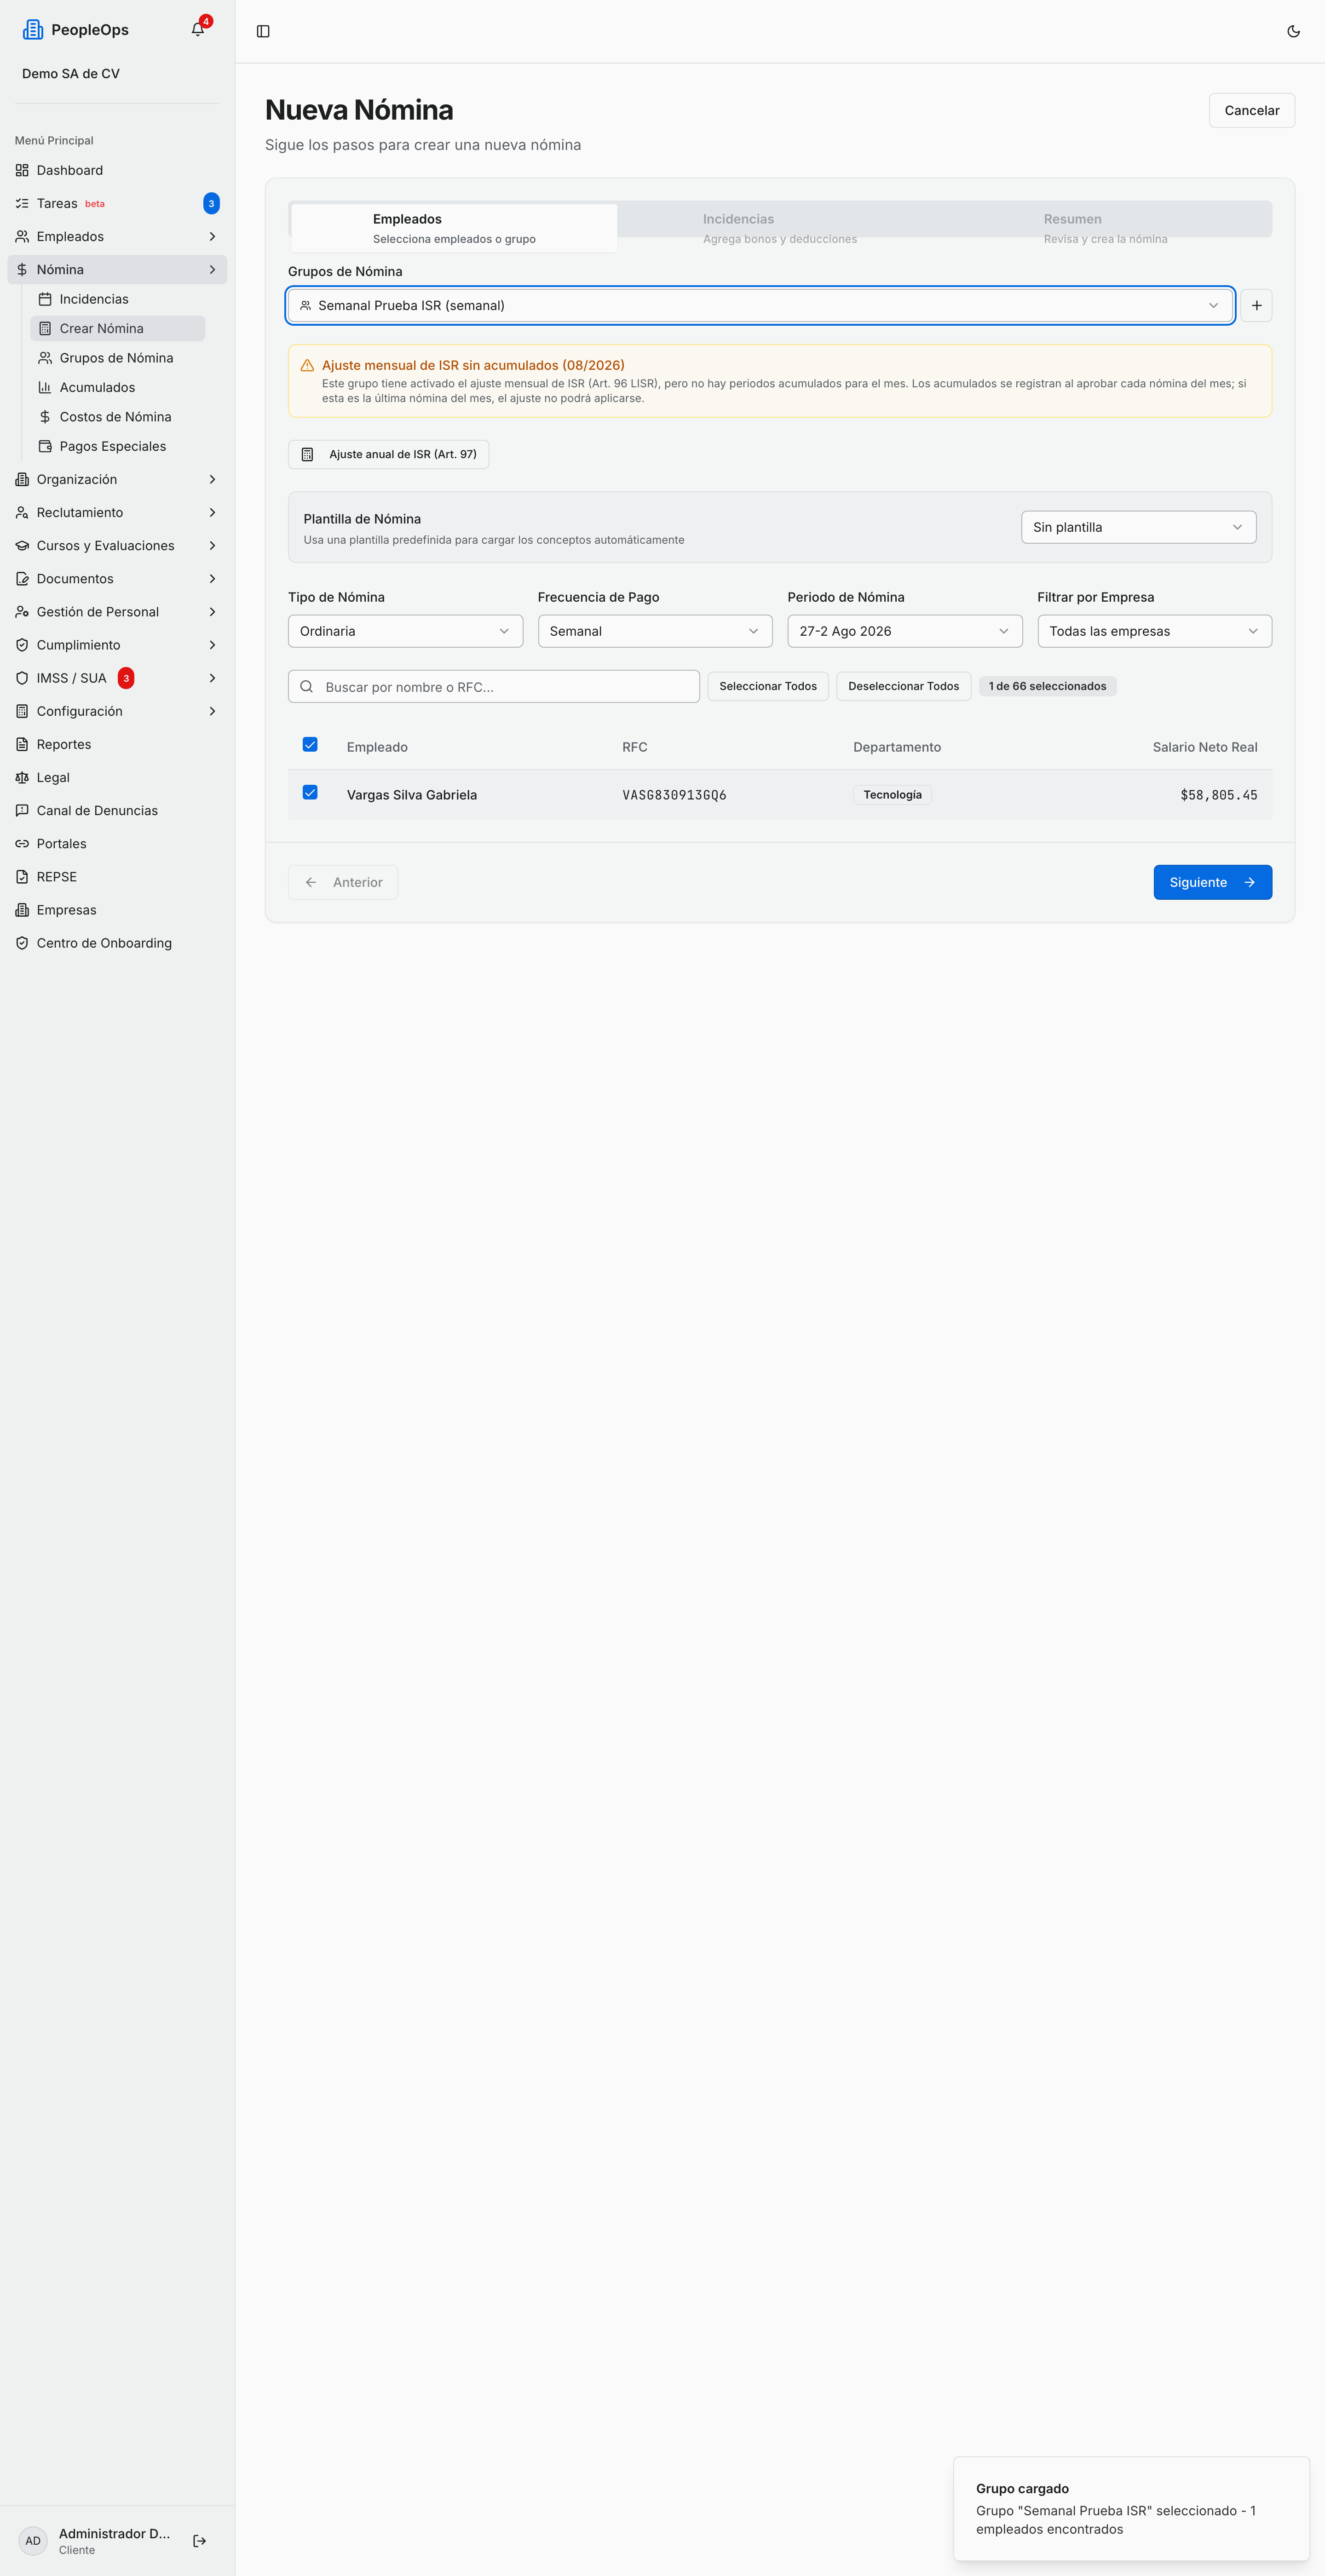1325x2576 pixels.
Task: Click the Anterior button
Action: tap(343, 882)
